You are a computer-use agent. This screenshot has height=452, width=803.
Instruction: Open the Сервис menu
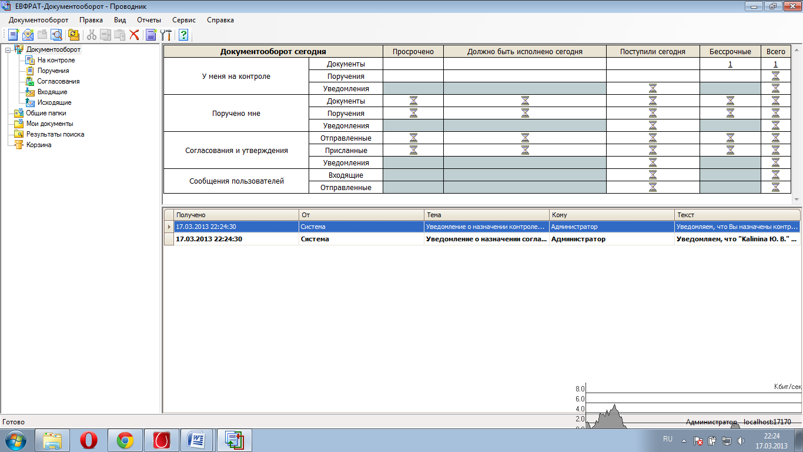pyautogui.click(x=184, y=20)
